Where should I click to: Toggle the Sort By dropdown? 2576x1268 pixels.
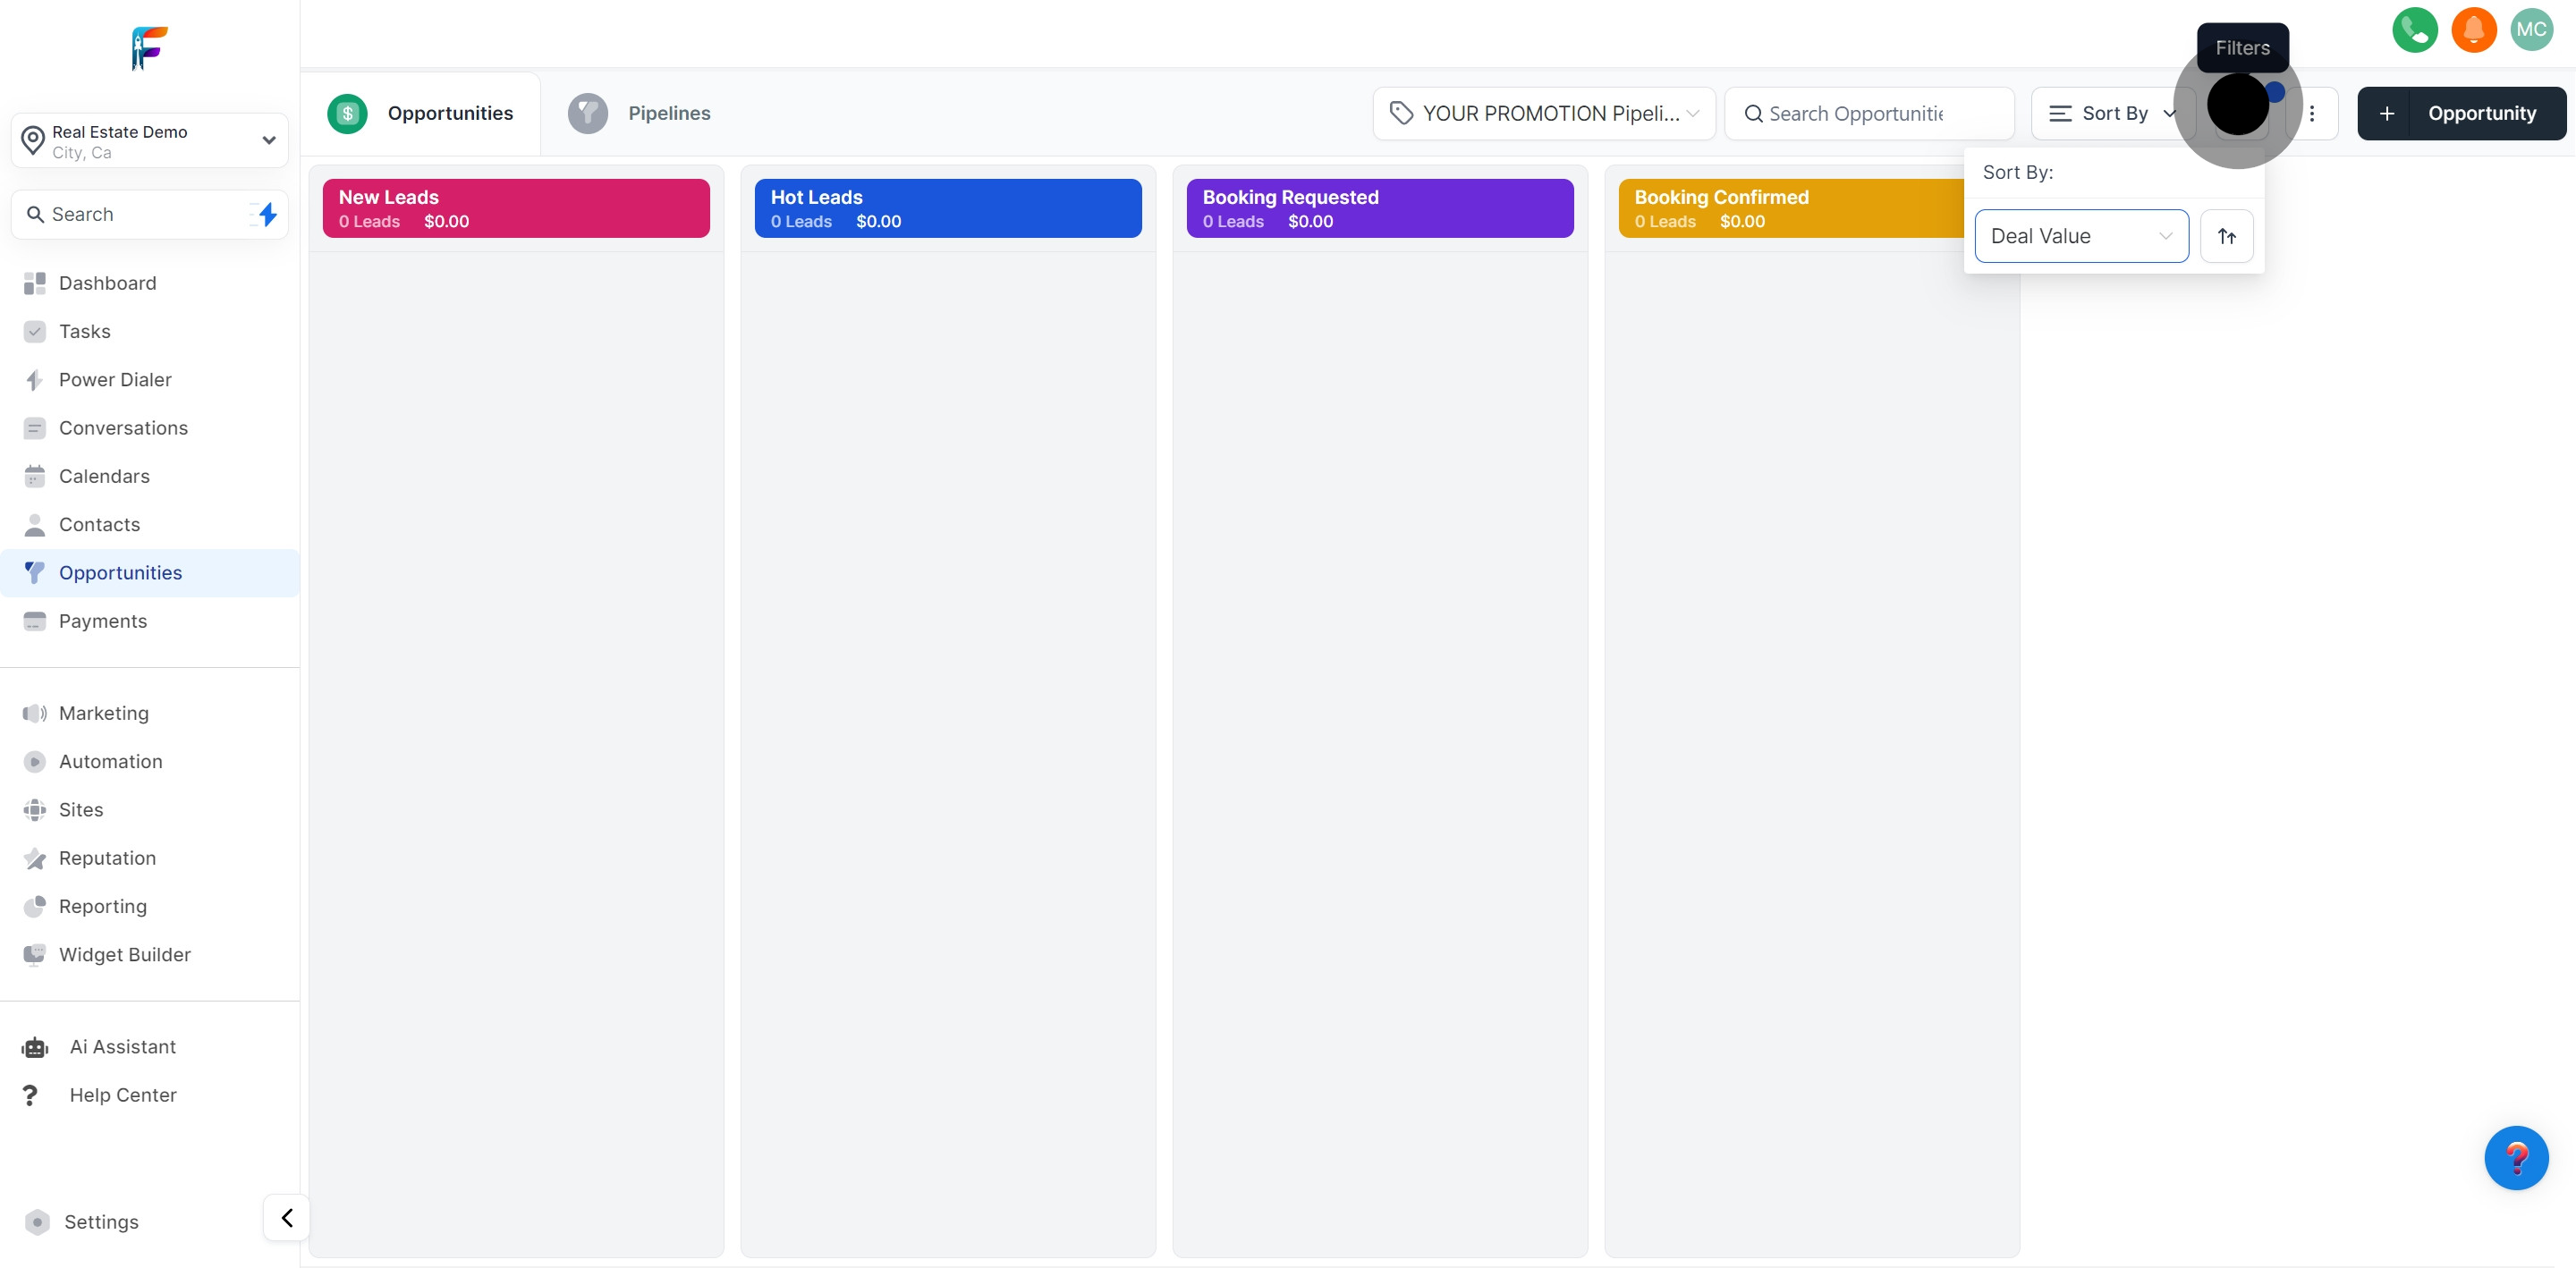(2112, 113)
